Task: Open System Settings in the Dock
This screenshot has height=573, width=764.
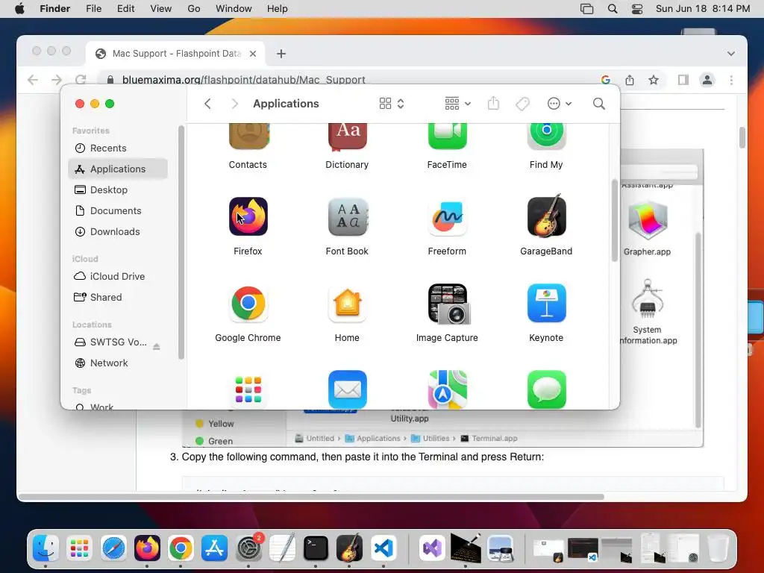Action: pos(249,548)
